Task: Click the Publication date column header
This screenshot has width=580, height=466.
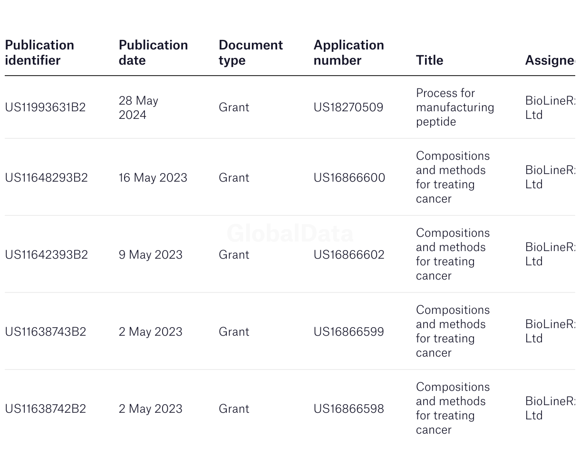Action: click(153, 52)
